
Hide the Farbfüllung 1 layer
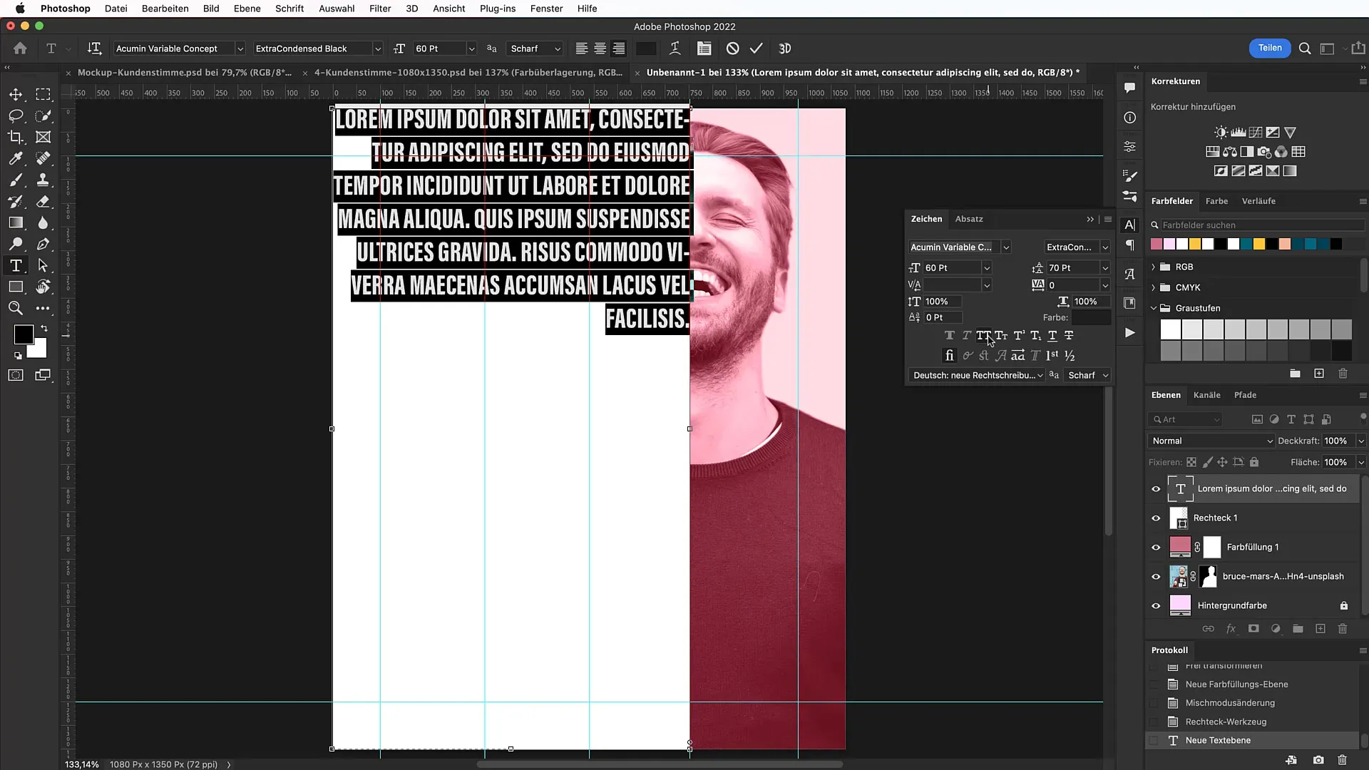[1156, 547]
